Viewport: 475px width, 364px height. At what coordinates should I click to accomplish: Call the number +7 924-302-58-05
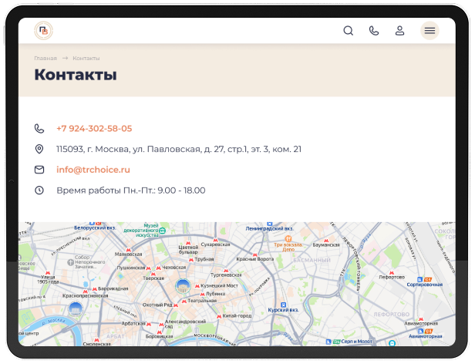(94, 129)
